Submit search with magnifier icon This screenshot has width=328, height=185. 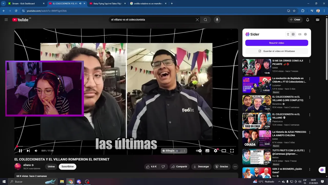(206, 20)
